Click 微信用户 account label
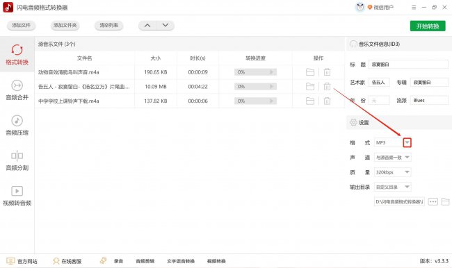This screenshot has height=268, width=452. 383,8
